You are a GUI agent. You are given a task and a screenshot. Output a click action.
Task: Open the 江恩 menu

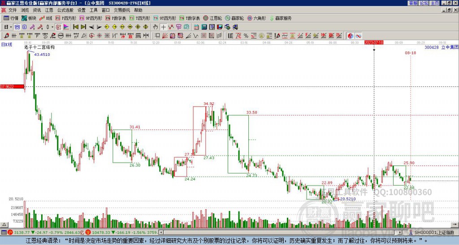(49, 10)
